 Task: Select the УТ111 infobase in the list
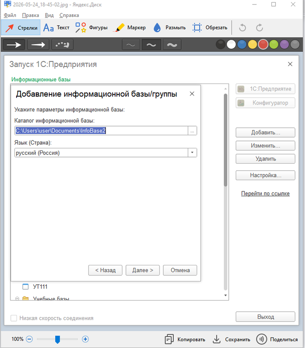tap(40, 287)
